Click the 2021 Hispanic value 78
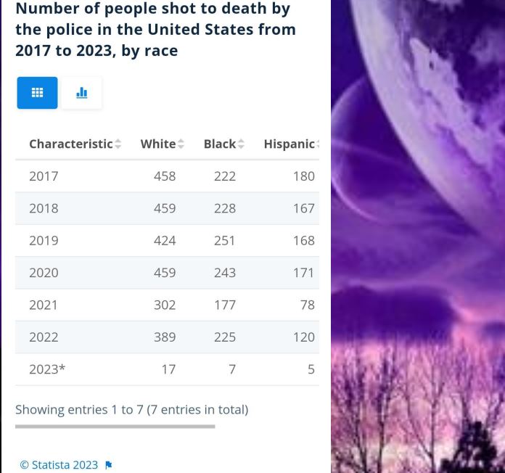This screenshot has width=505, height=473. [307, 305]
